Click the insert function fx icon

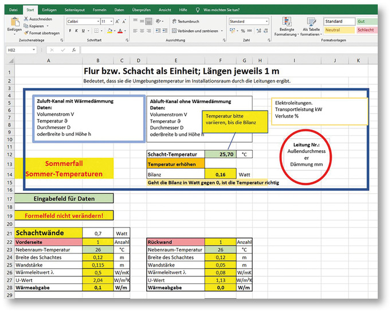pyautogui.click(x=74, y=50)
